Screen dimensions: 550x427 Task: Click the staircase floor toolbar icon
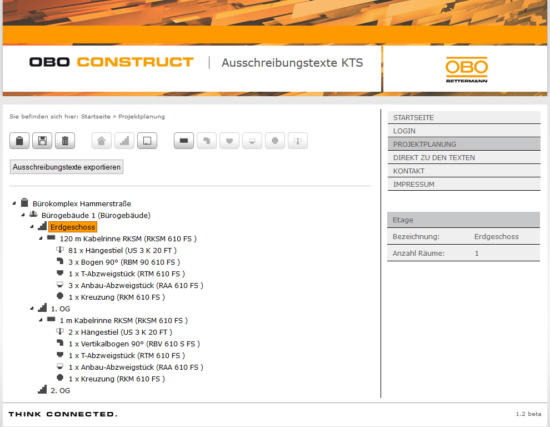point(124,141)
